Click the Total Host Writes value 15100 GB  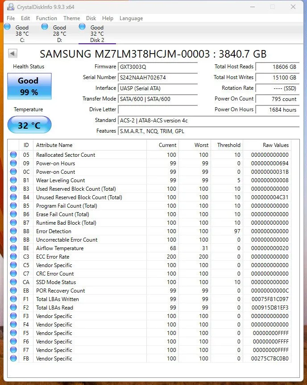(277, 78)
